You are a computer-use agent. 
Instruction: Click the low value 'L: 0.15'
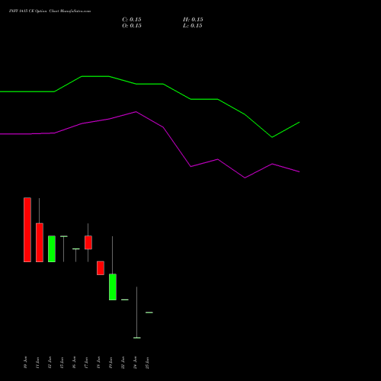tap(193, 26)
